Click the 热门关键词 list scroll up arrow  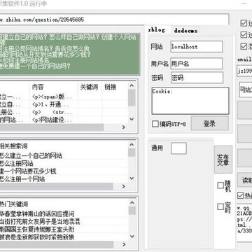click(132, 203)
